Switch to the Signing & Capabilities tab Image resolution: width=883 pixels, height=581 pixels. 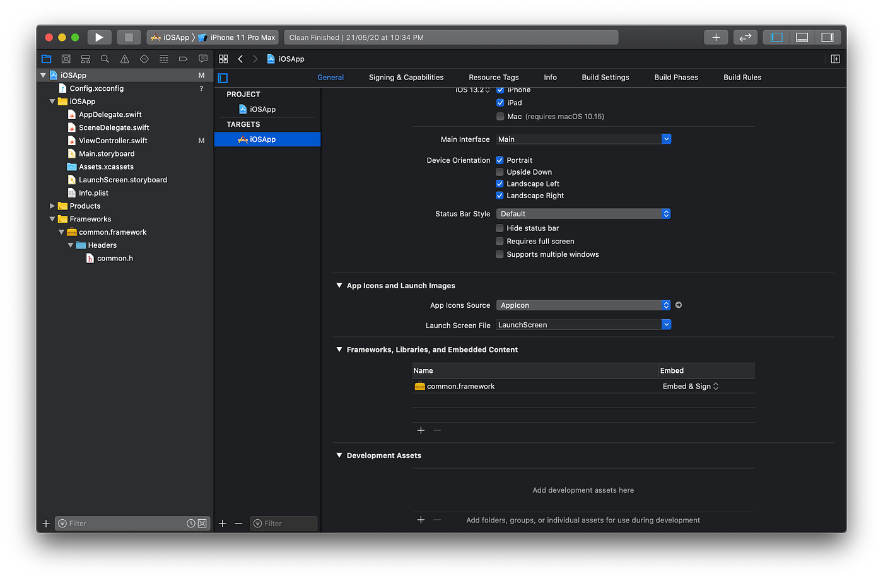coord(406,77)
